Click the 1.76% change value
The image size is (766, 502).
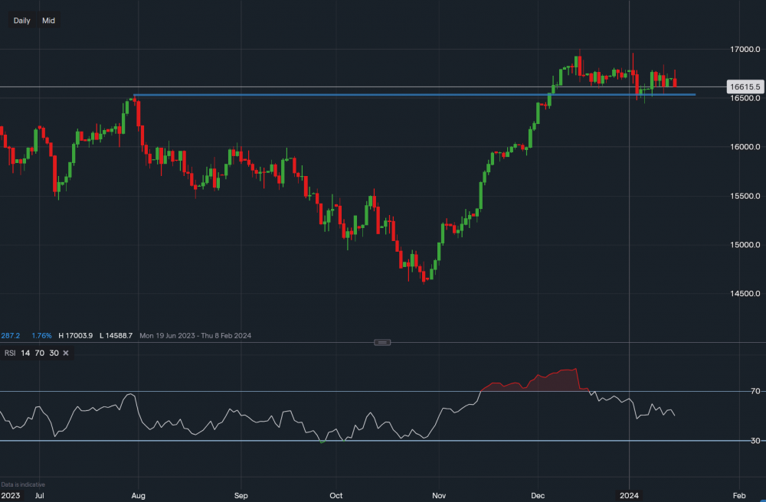click(42, 336)
